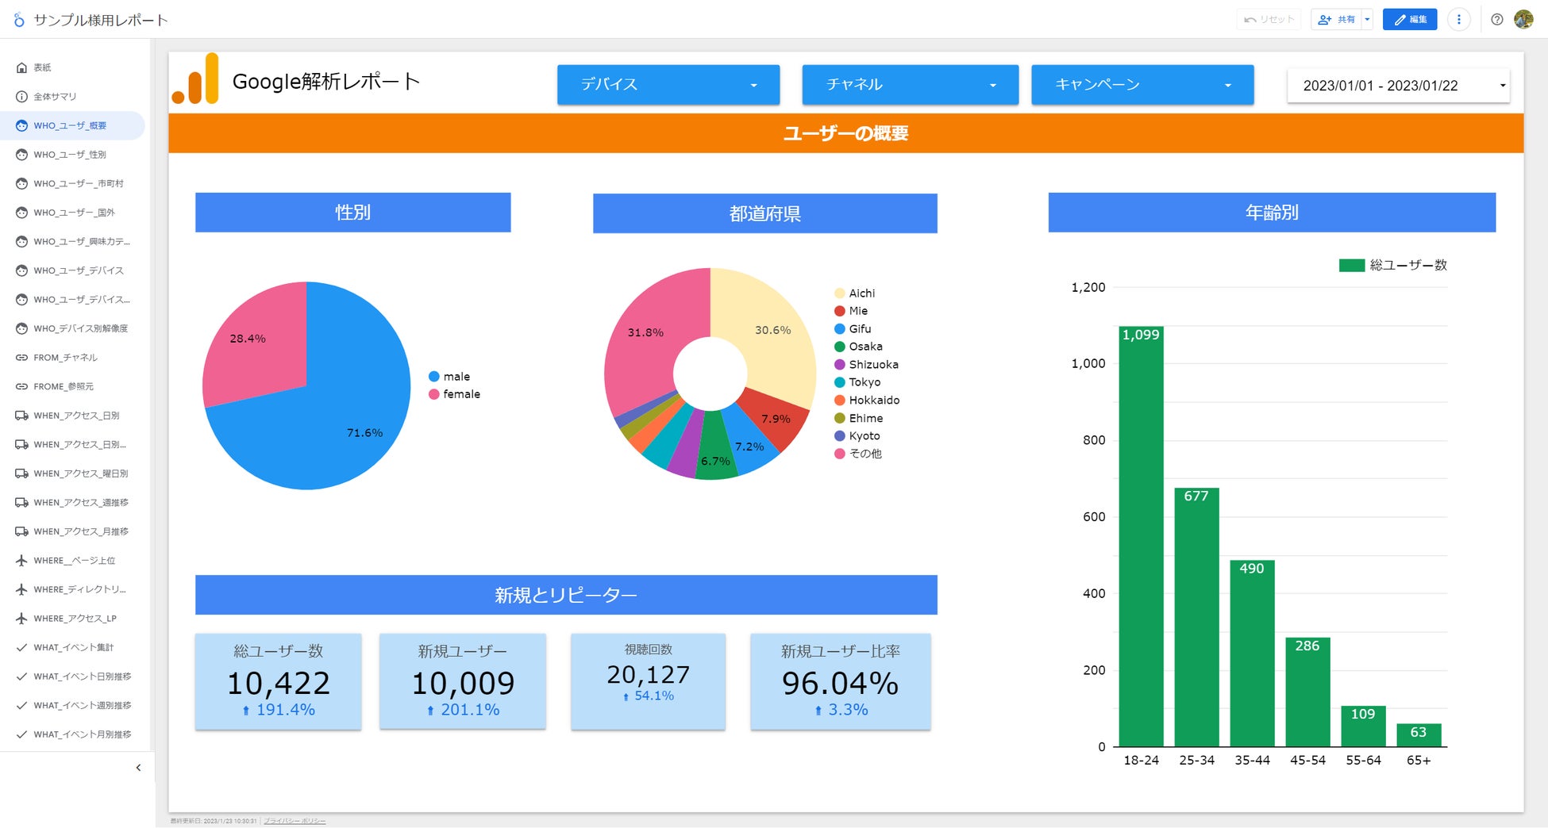Click the face icon beside WHO_ユーザ_概要
The height and width of the screenshot is (828, 1548).
coord(22,125)
